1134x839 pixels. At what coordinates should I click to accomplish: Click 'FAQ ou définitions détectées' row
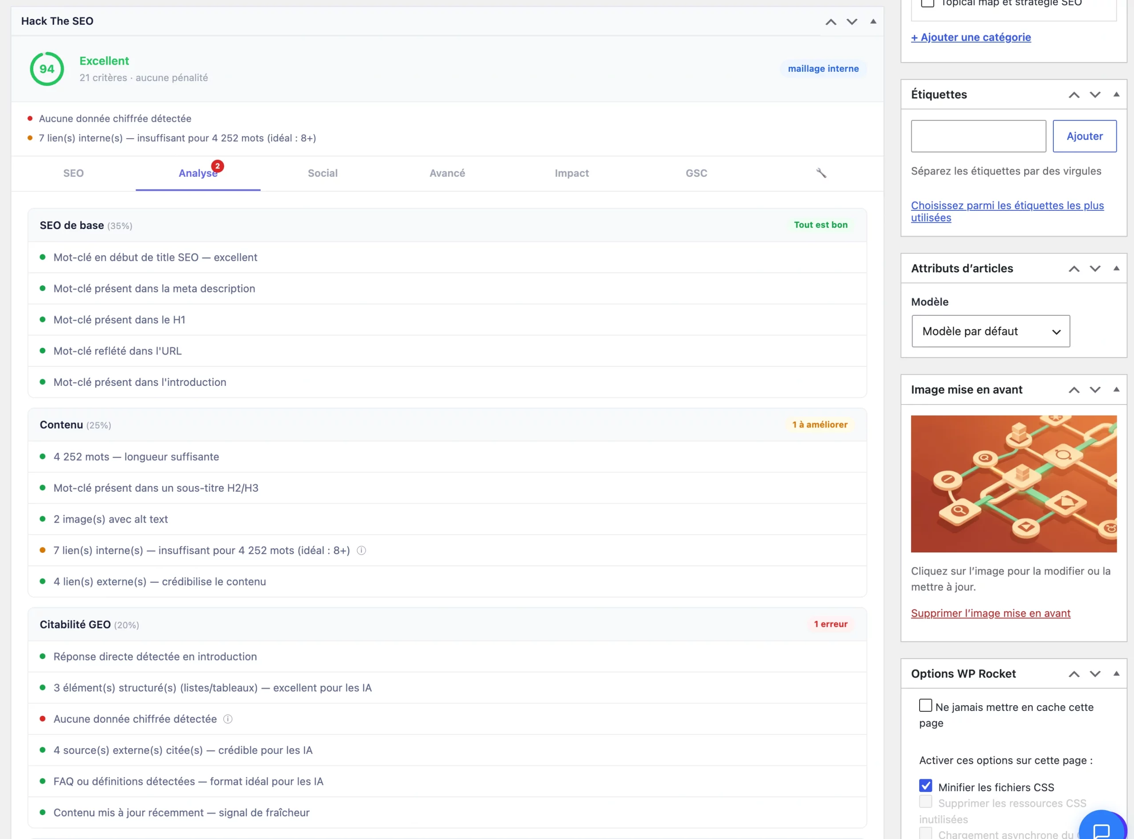(x=447, y=781)
